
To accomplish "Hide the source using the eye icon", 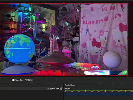I will click(58, 89).
